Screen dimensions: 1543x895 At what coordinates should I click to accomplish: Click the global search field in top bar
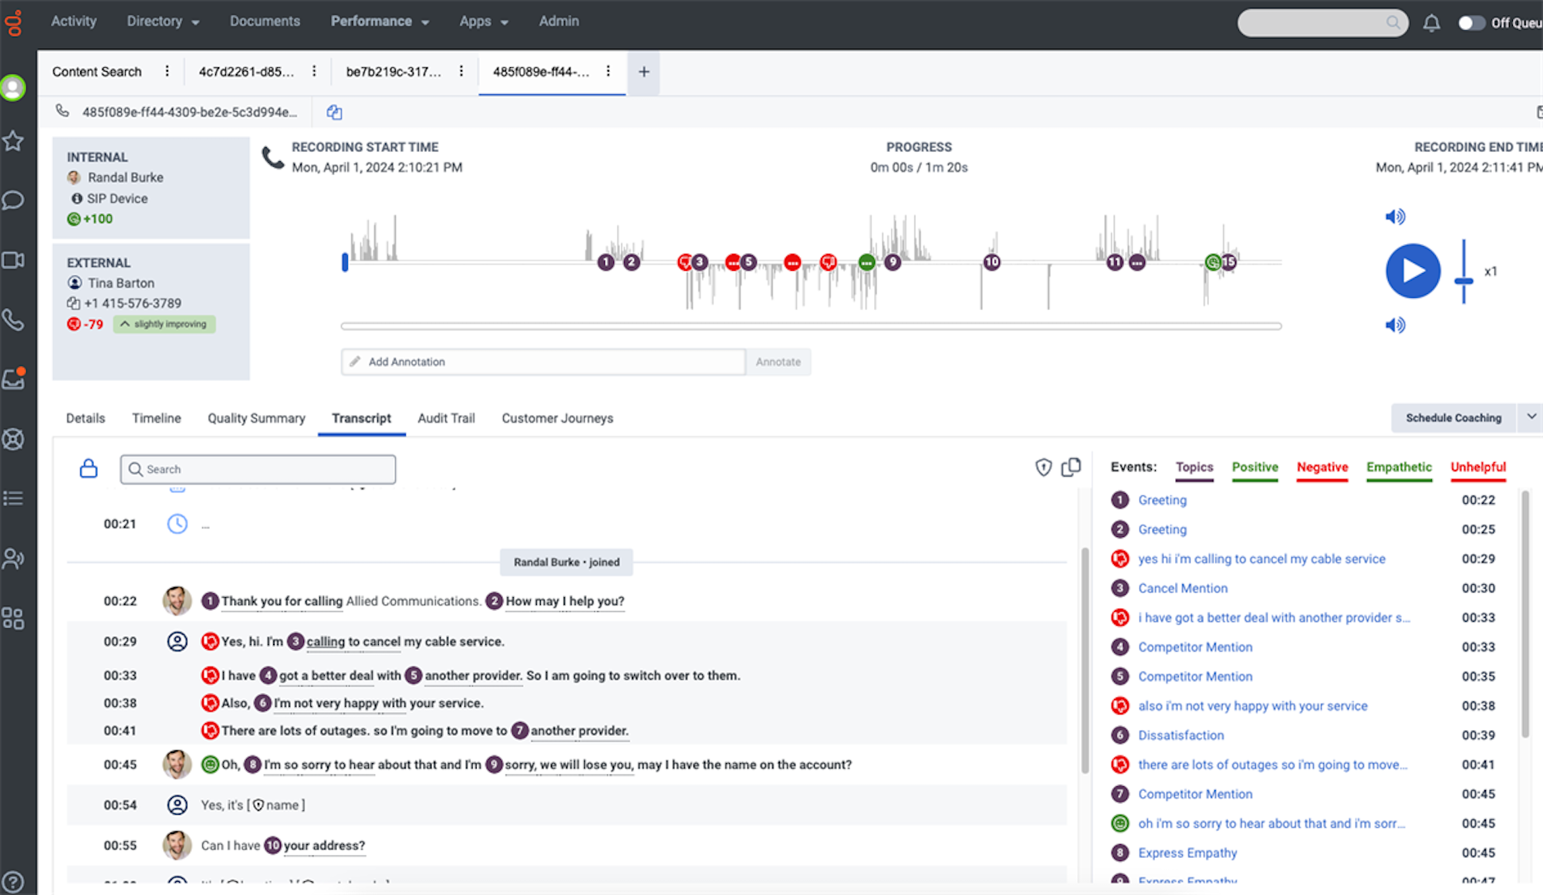[1322, 22]
